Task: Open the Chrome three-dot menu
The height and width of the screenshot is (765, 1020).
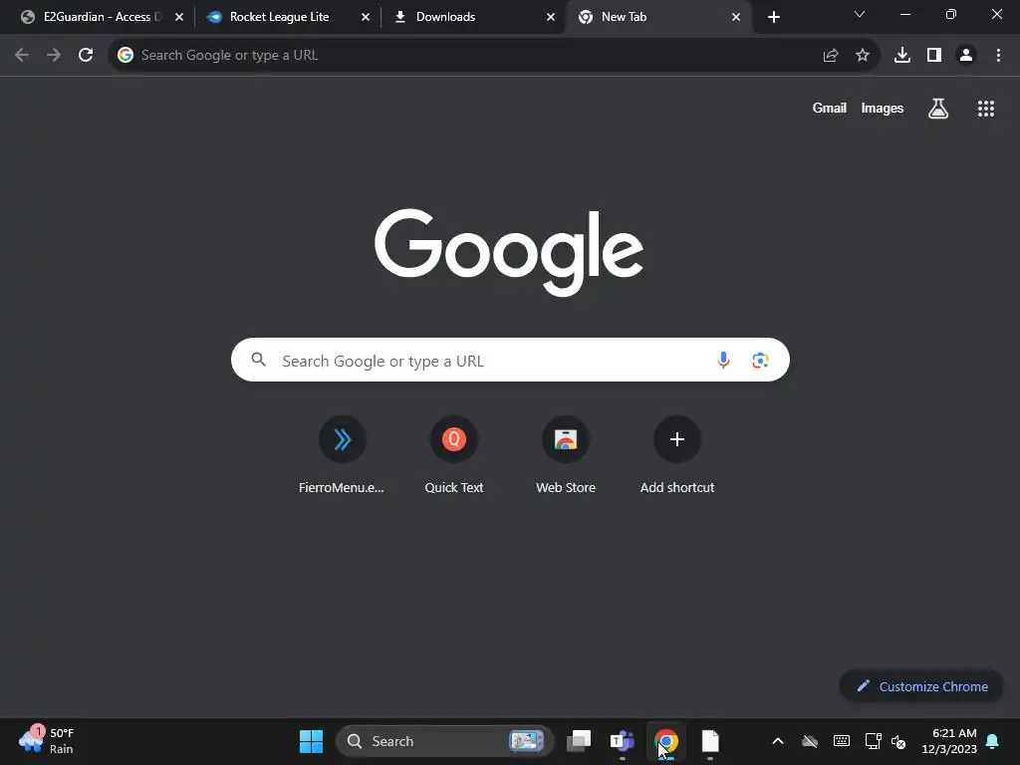Action: coord(998,56)
